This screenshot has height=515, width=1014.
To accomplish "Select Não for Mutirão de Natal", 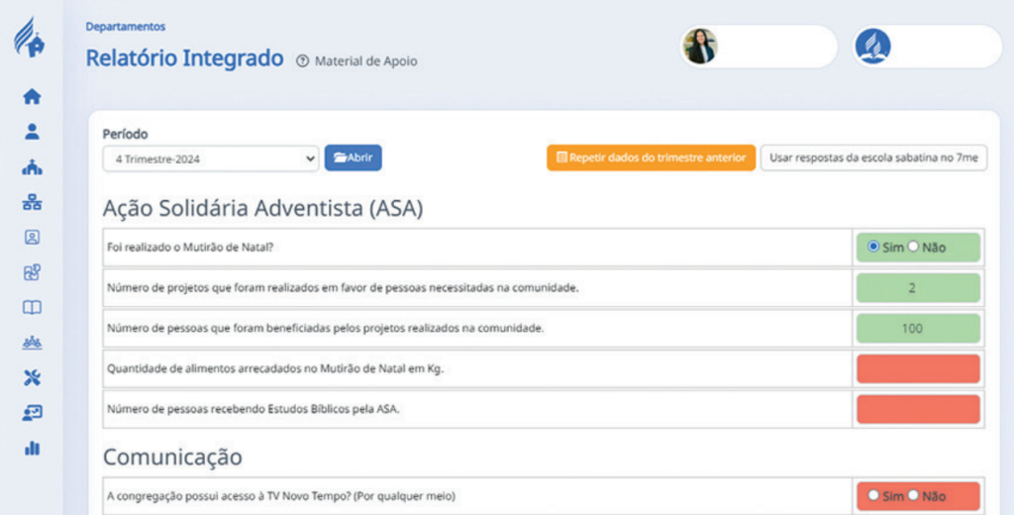I will tap(913, 247).
